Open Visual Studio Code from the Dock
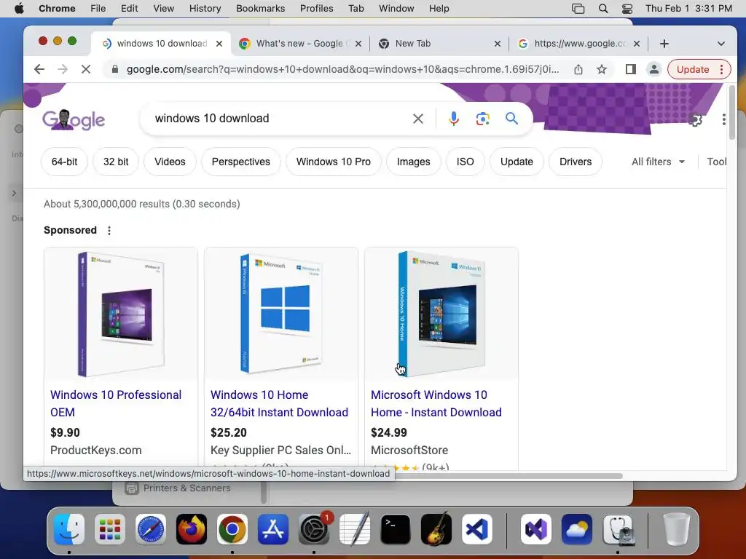The width and height of the screenshot is (746, 559). pos(477,529)
